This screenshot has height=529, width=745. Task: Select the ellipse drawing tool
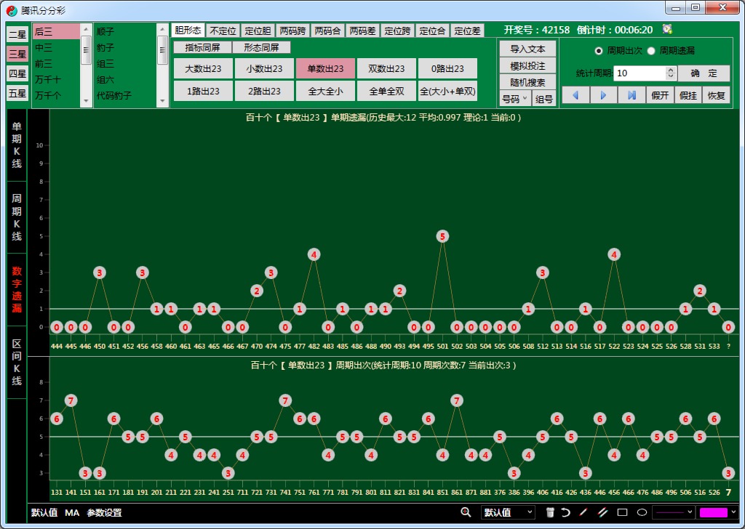click(x=642, y=512)
